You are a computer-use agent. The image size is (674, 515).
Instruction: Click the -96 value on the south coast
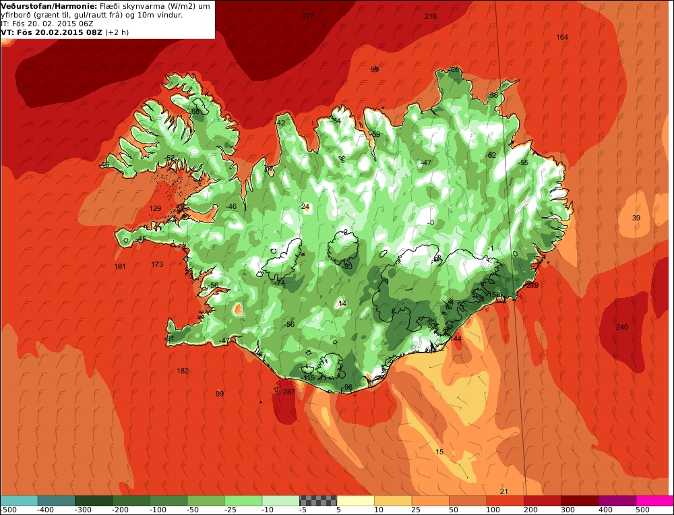348,388
